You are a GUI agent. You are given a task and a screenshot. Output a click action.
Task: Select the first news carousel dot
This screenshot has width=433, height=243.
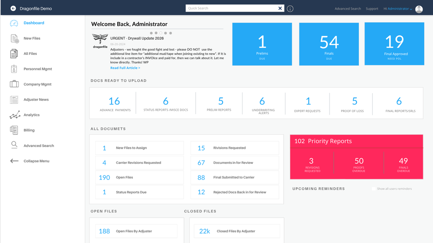tap(151, 33)
